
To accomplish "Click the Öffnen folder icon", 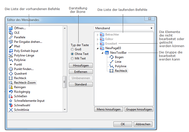I will (11, 28).
